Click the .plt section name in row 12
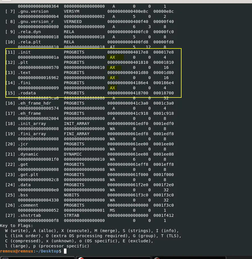252x259 pixels. click(23, 62)
